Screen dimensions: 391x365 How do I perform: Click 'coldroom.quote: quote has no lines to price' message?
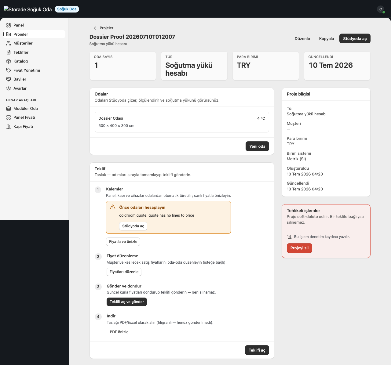(157, 215)
